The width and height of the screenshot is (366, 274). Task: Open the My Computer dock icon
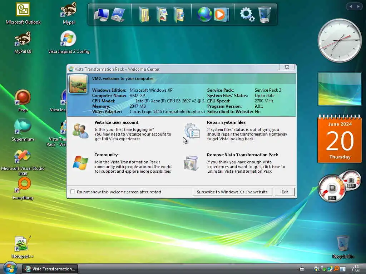pyautogui.click(x=102, y=14)
